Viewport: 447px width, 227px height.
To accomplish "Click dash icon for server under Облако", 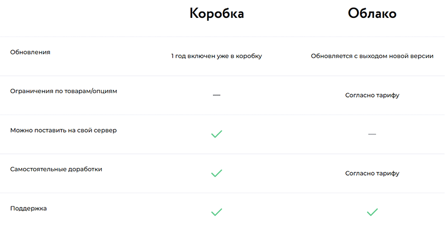I will [x=372, y=134].
